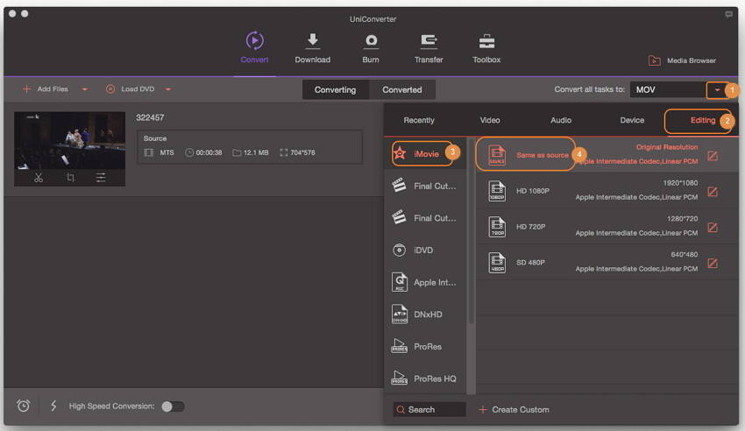
Task: Open the output format MOV dropdown
Action: click(x=718, y=89)
